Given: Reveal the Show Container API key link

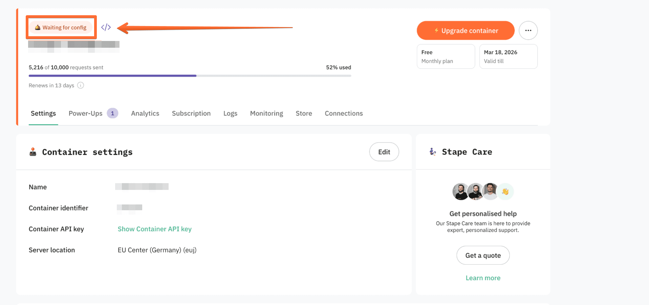Looking at the screenshot, I should [x=154, y=229].
